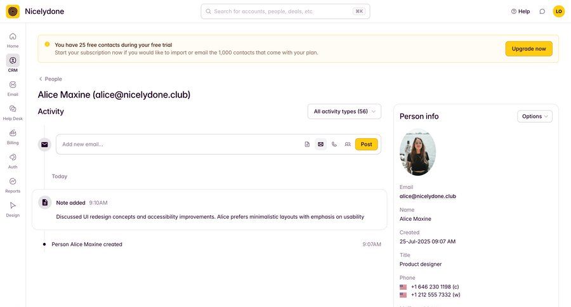The height and width of the screenshot is (307, 571).
Task: Open the Email section in sidebar
Action: tap(13, 88)
